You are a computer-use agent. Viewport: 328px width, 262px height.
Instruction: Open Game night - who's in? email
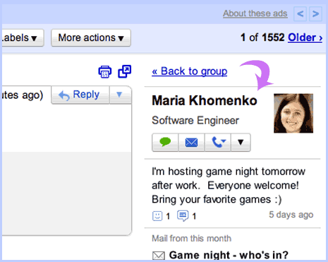(229, 255)
